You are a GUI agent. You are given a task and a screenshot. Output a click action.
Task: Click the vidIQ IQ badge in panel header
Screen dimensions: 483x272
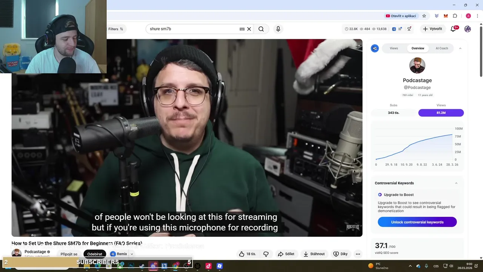pos(375,48)
